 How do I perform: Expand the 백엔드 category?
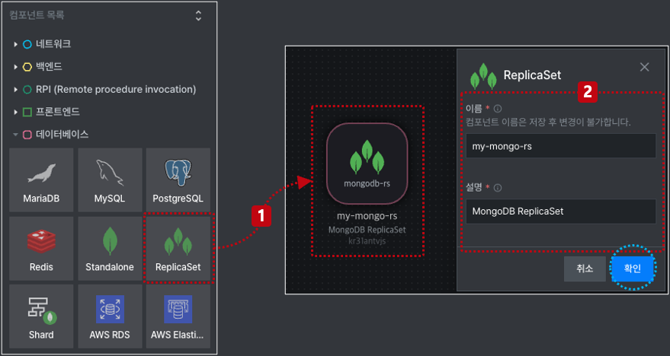pos(15,66)
